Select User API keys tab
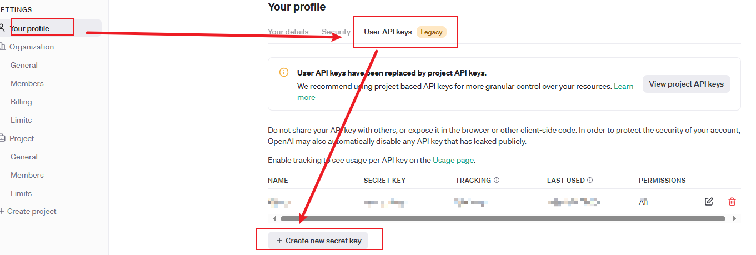This screenshot has height=255, width=756. tap(388, 32)
